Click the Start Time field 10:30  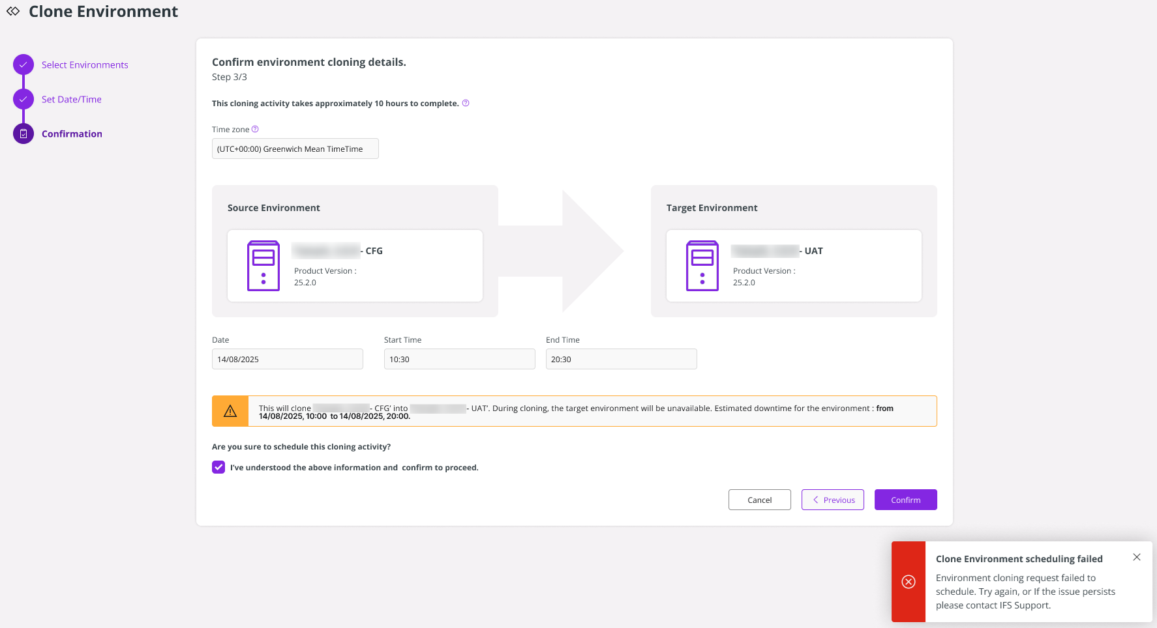[x=460, y=359]
